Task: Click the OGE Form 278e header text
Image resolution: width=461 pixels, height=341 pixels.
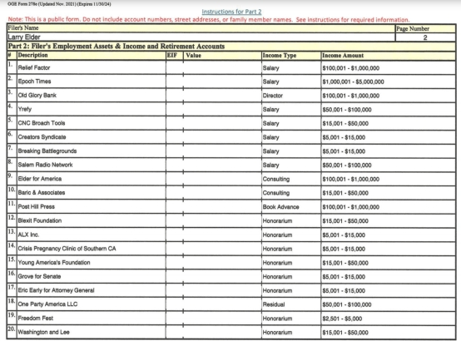Action: (59, 4)
